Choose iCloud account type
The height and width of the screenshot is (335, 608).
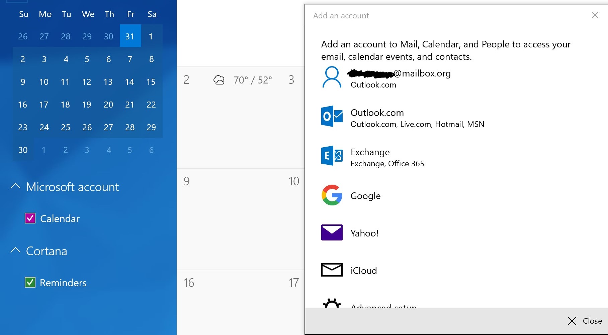click(x=456, y=271)
